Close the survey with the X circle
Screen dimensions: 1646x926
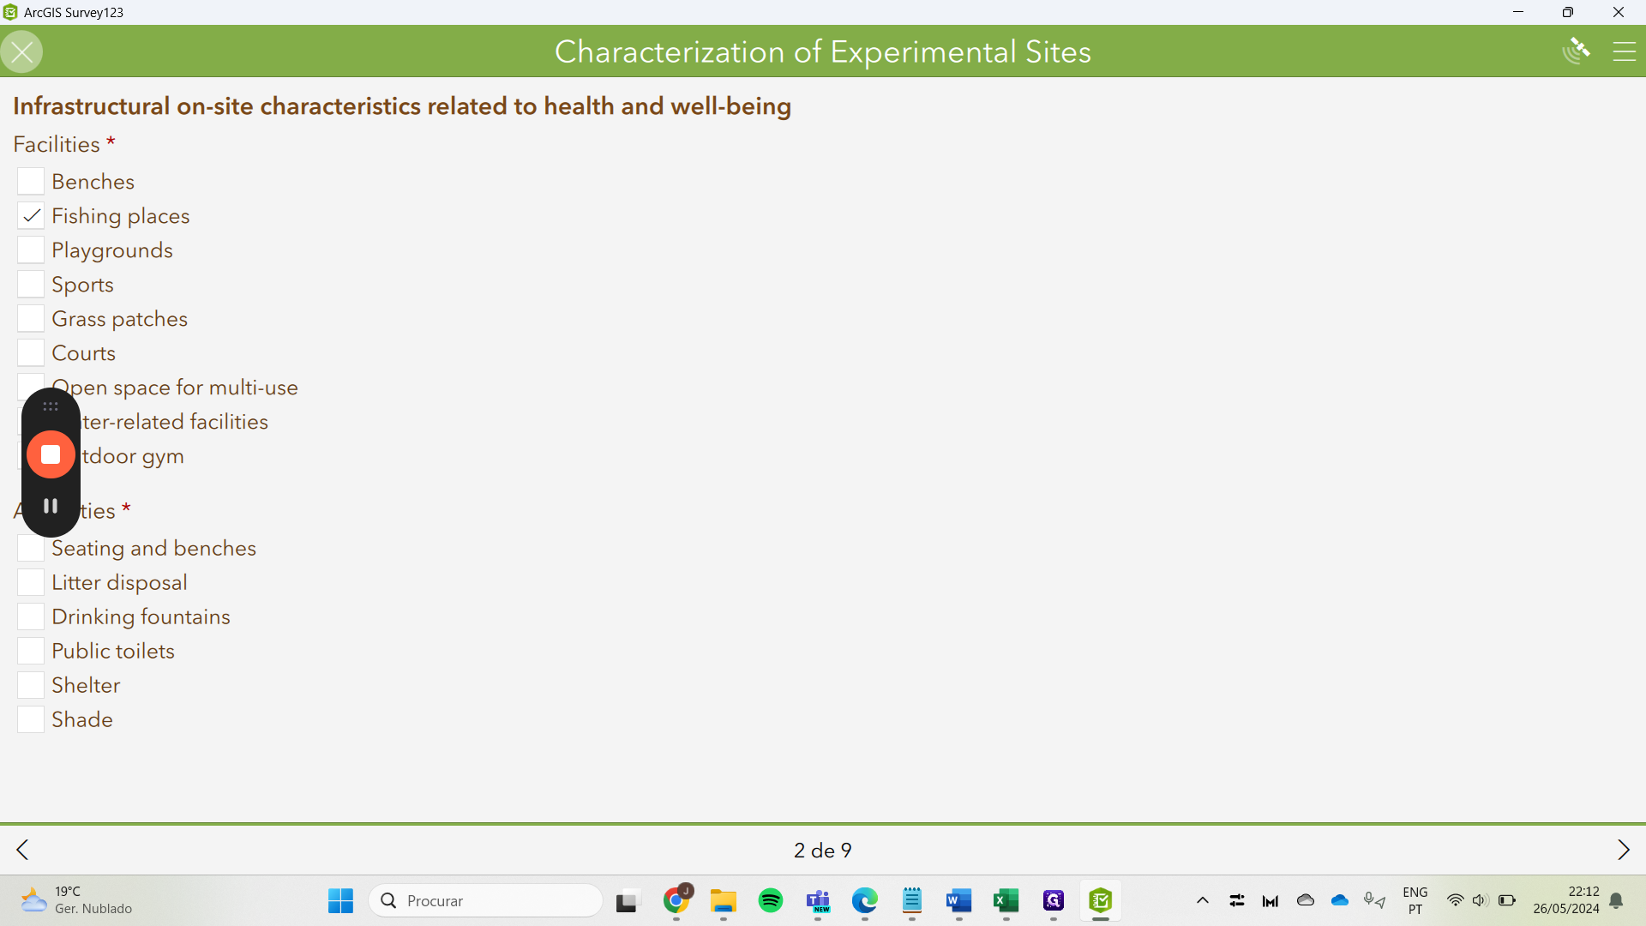point(22,52)
